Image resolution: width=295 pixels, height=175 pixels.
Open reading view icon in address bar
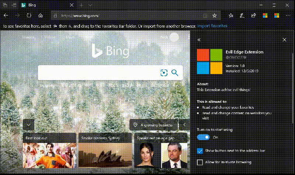click(x=205, y=15)
